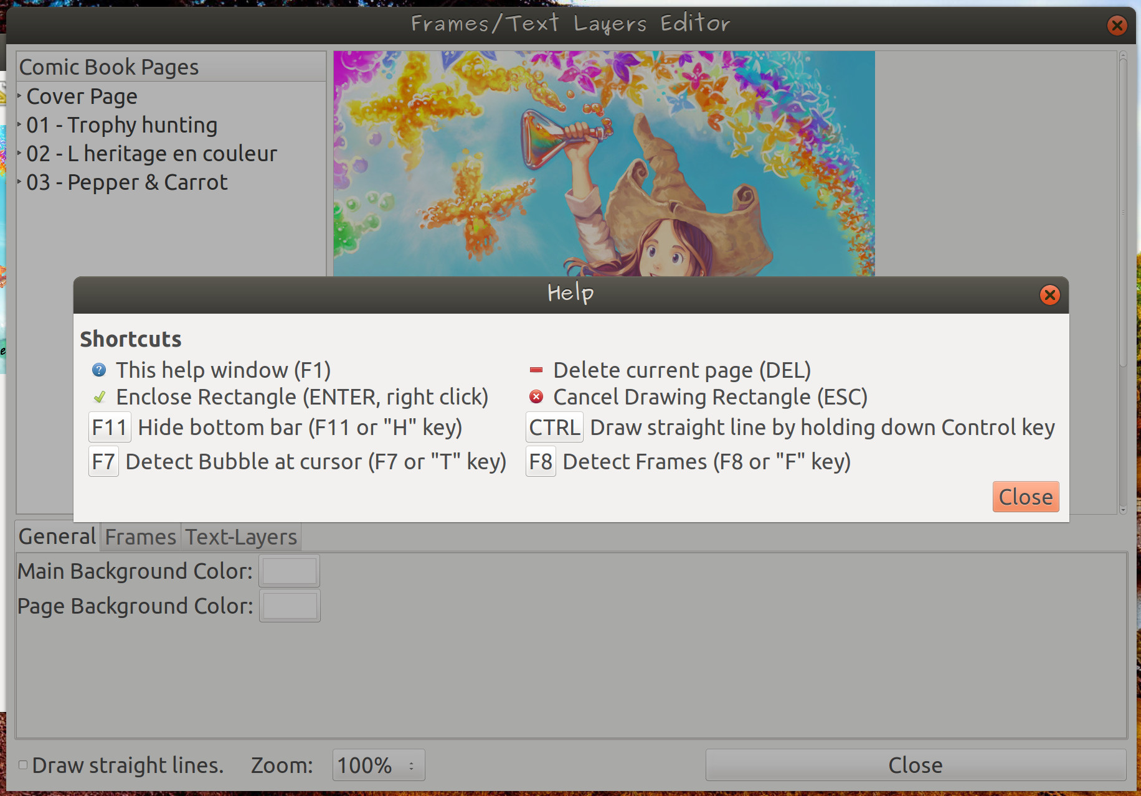Click the F8 key badge
Viewport: 1141px width, 796px height.
[541, 462]
